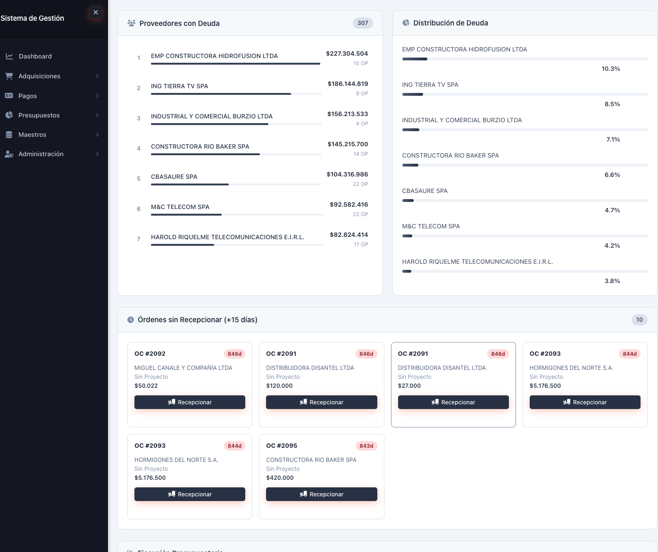
Task: Select CBASAURE SPA in the providers list
Action: (x=174, y=176)
